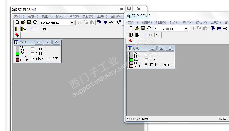Minimize CPU subwindow in S7-PLCSIM1
This screenshot has width=229, height=131.
click(x=39, y=42)
